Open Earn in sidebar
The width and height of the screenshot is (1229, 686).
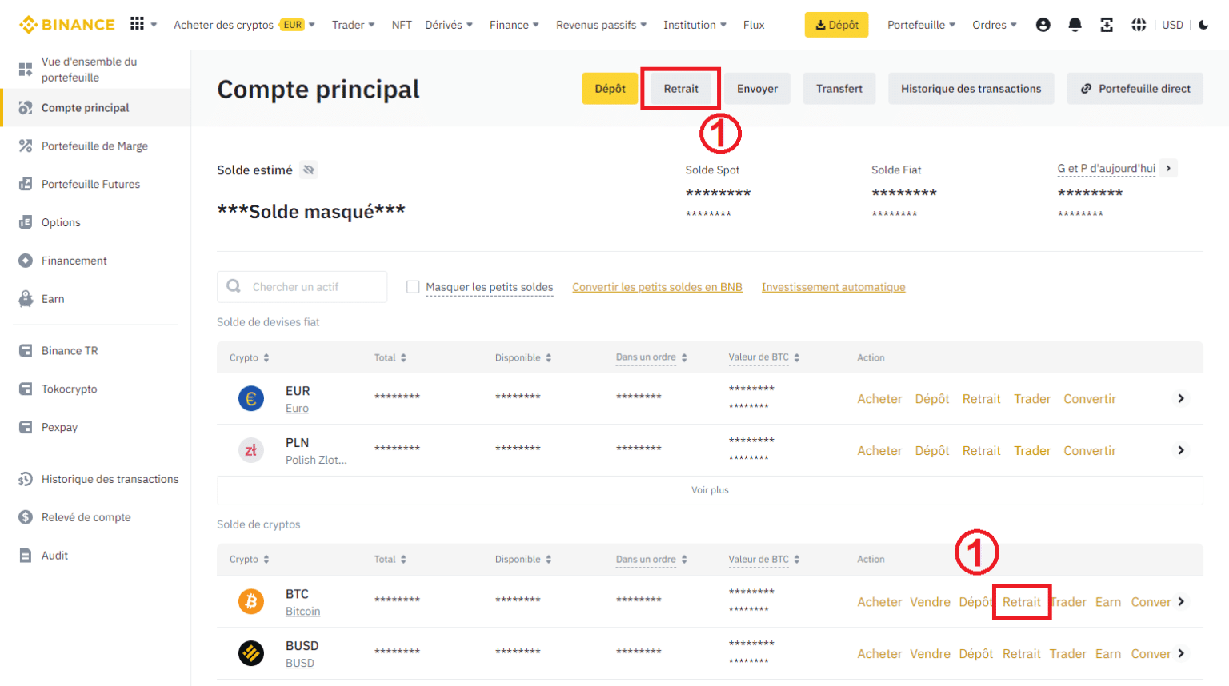click(96, 299)
